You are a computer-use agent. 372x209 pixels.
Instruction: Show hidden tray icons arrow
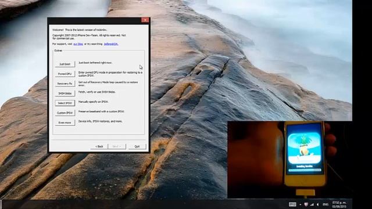[x=301, y=204]
